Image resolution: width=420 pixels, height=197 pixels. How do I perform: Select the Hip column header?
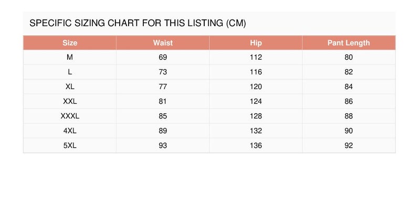(x=256, y=43)
